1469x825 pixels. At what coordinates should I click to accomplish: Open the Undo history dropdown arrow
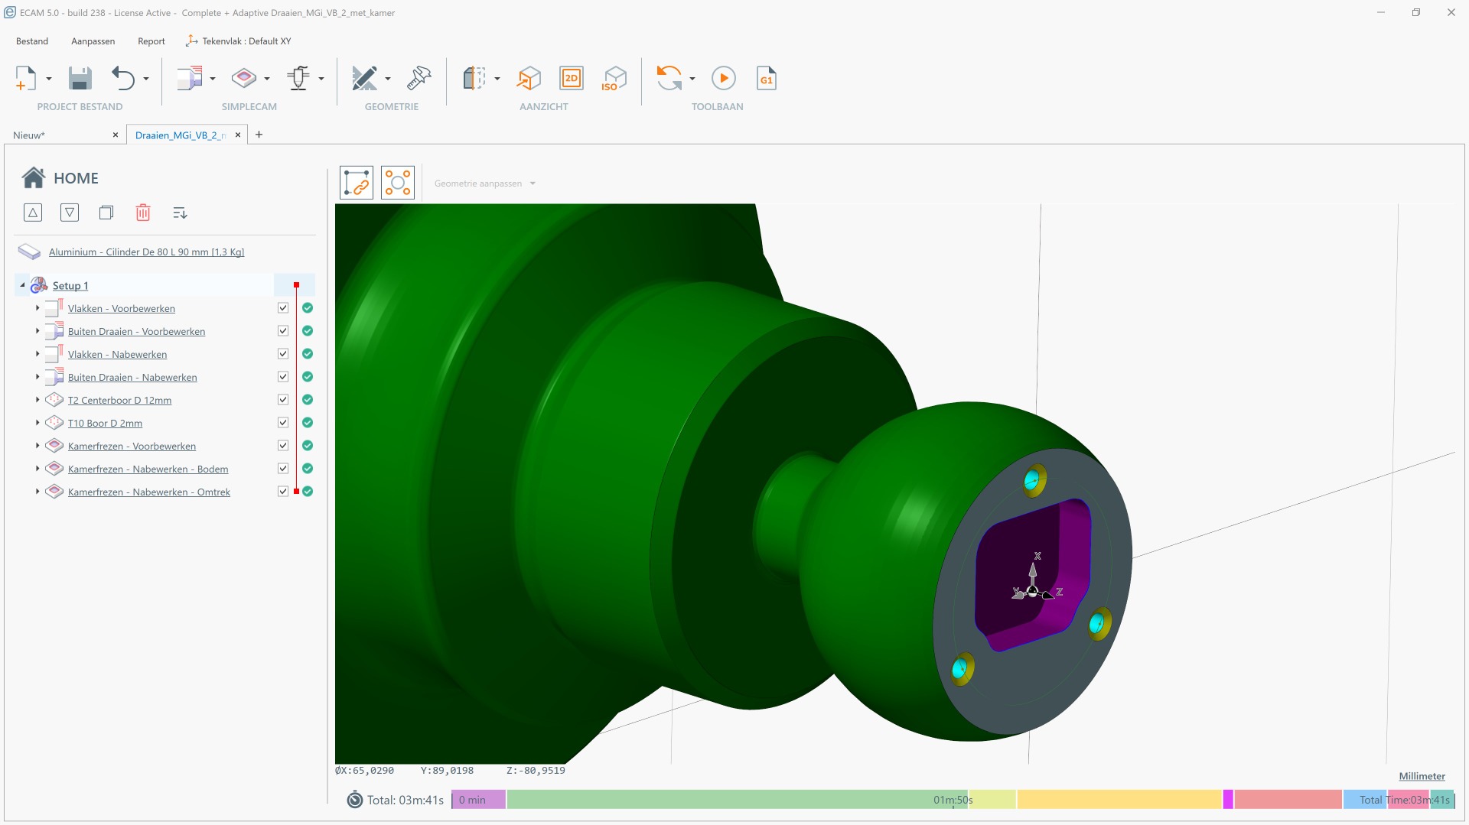146,79
